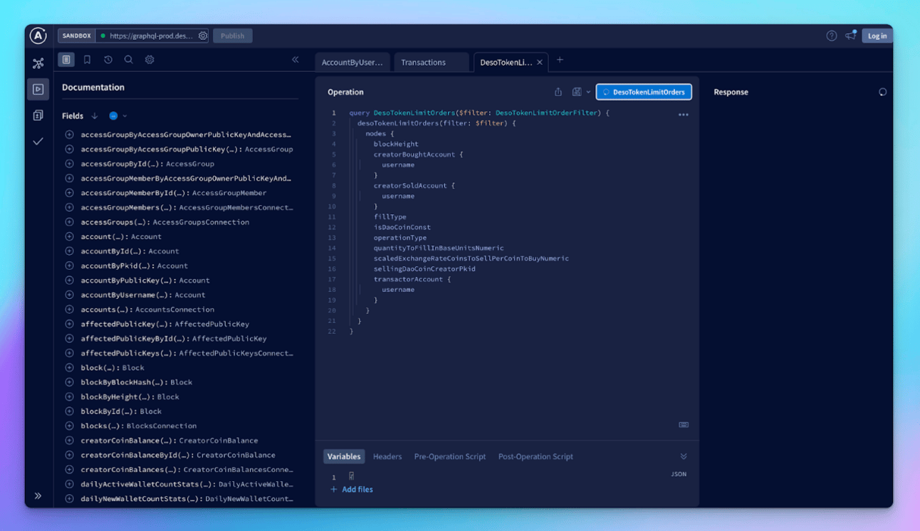
Task: Open the Headers tab
Action: [387, 456]
